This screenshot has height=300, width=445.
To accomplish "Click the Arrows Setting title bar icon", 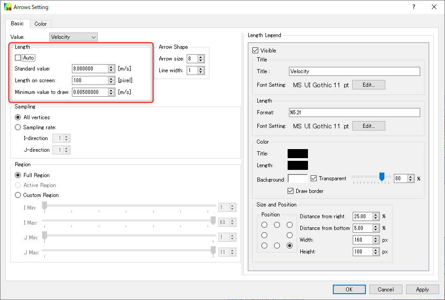I will (x=8, y=7).
